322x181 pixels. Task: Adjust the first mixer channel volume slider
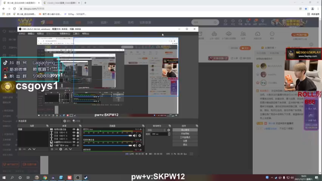point(107,136)
